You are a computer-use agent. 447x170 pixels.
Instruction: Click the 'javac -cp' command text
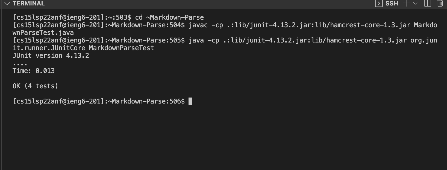coord(206,25)
